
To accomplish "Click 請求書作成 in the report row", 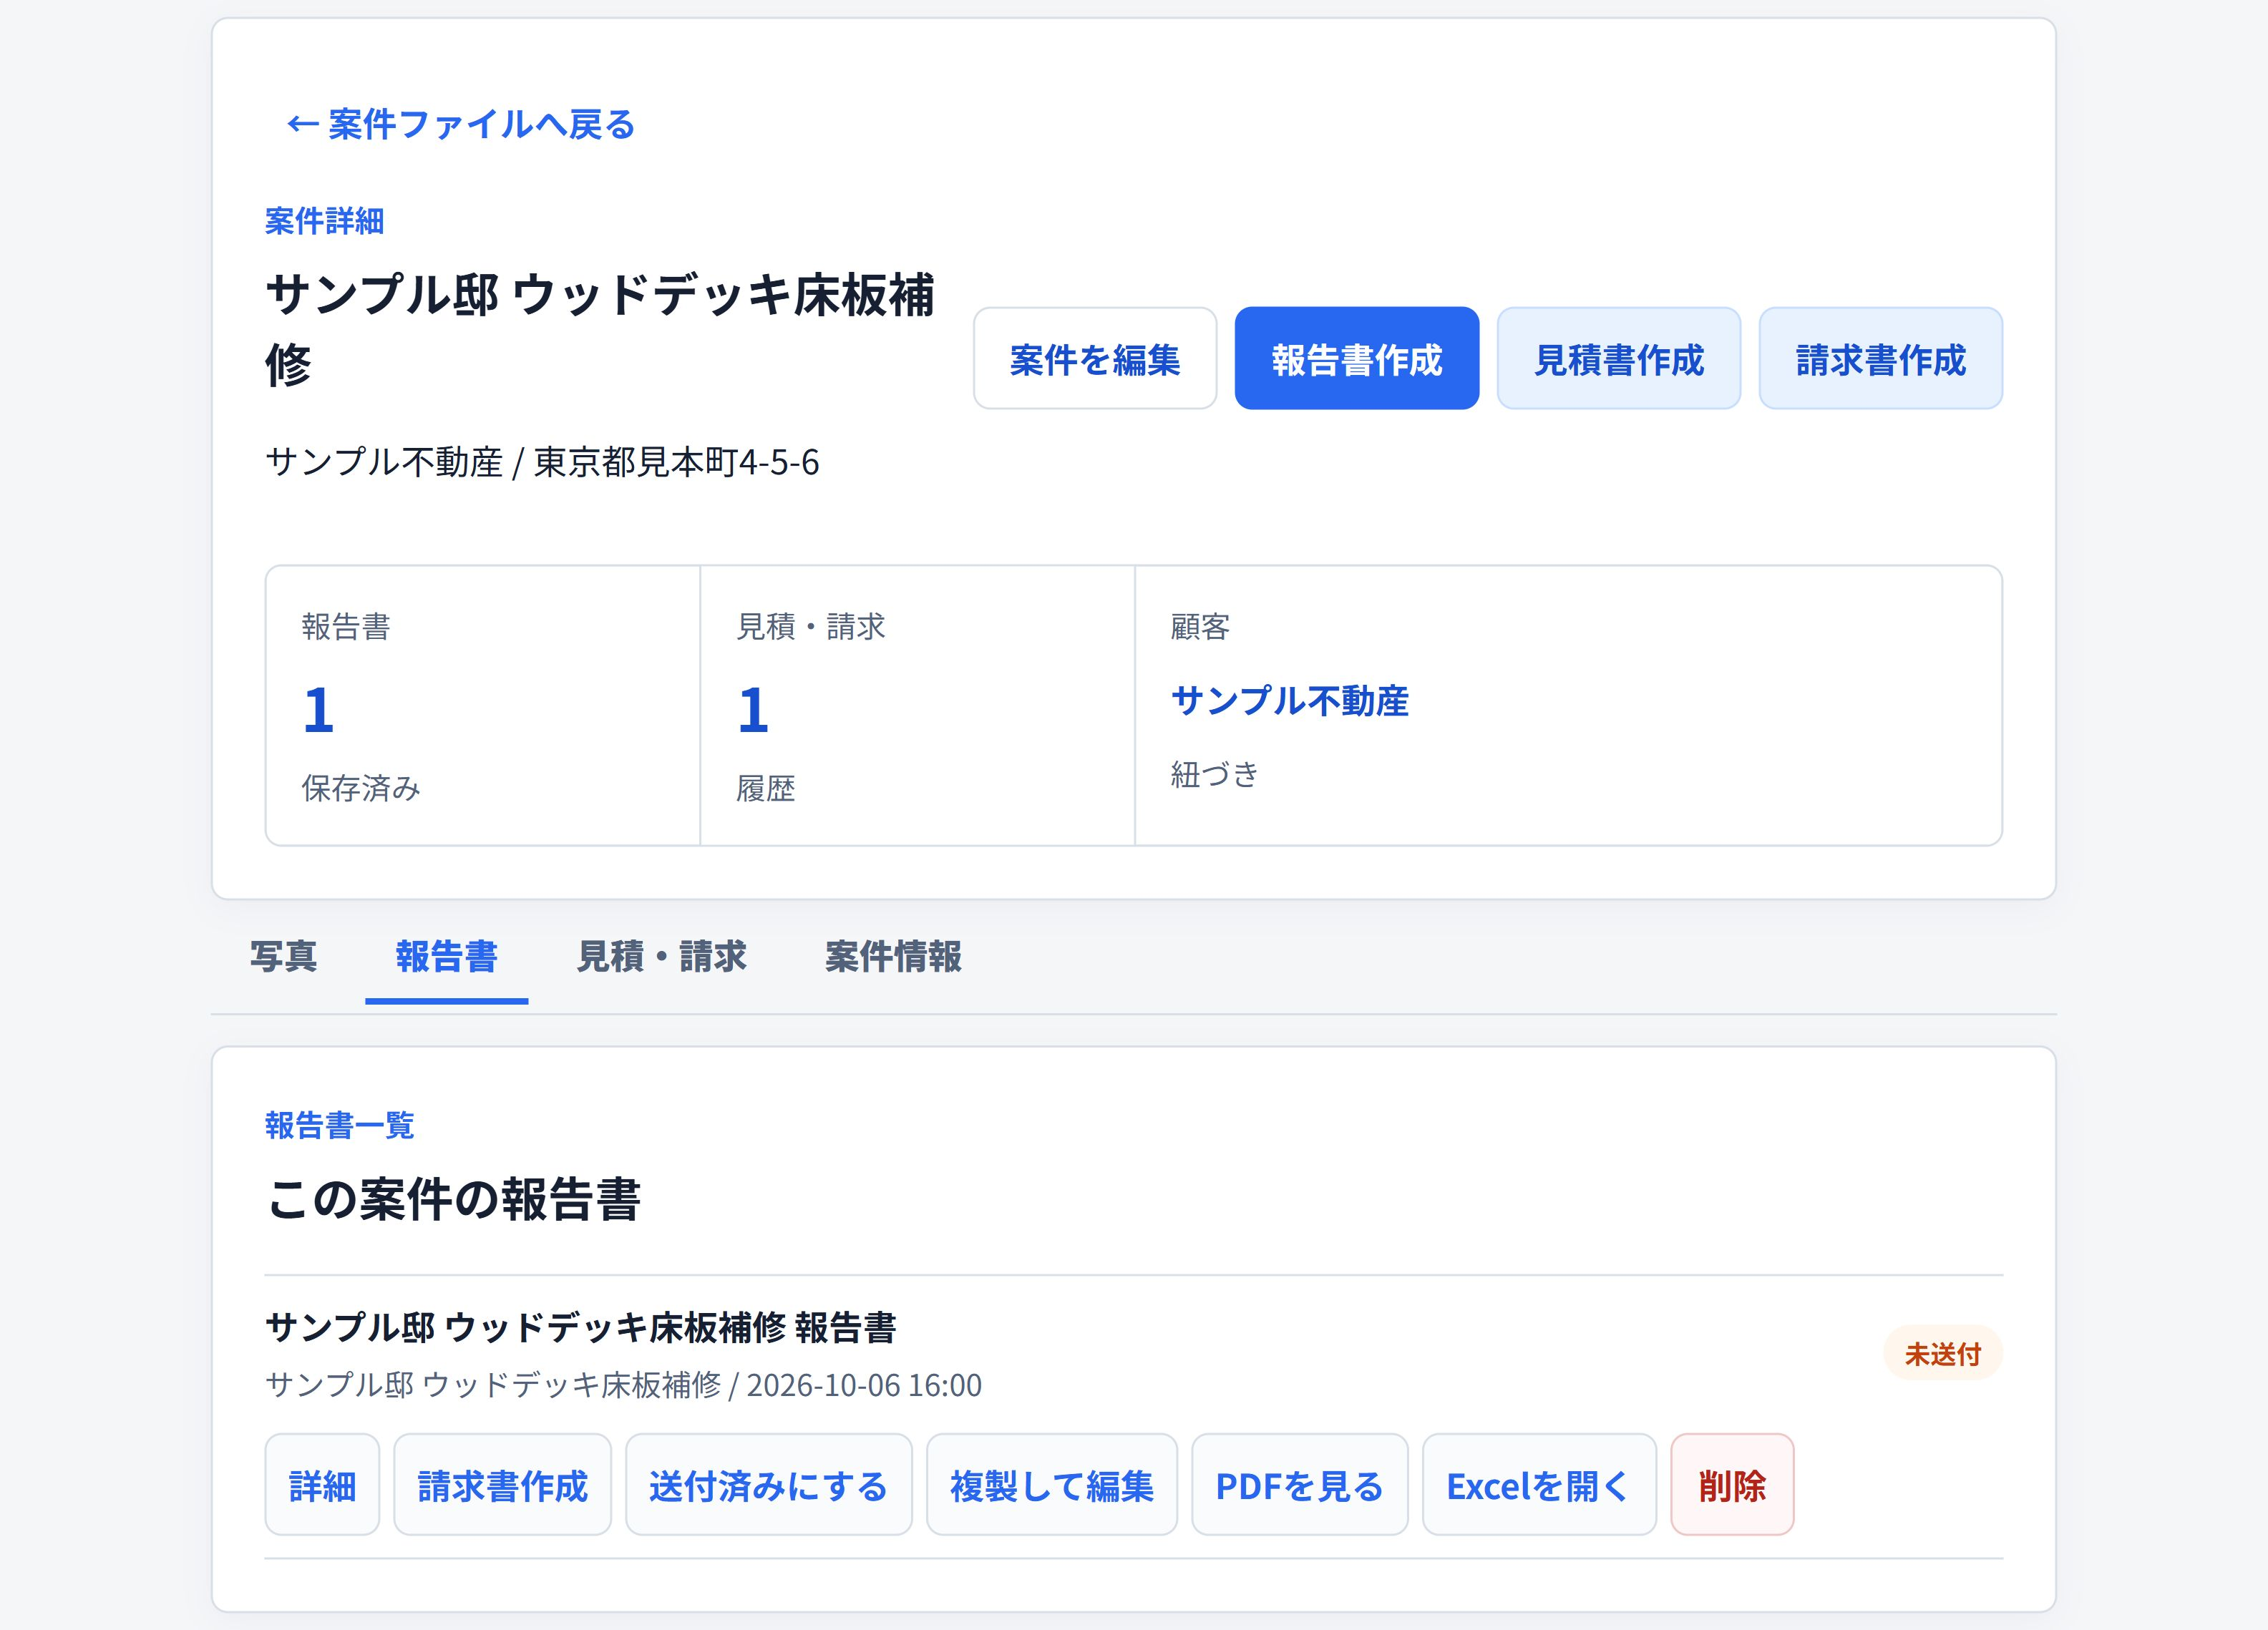I will pyautogui.click(x=502, y=1485).
